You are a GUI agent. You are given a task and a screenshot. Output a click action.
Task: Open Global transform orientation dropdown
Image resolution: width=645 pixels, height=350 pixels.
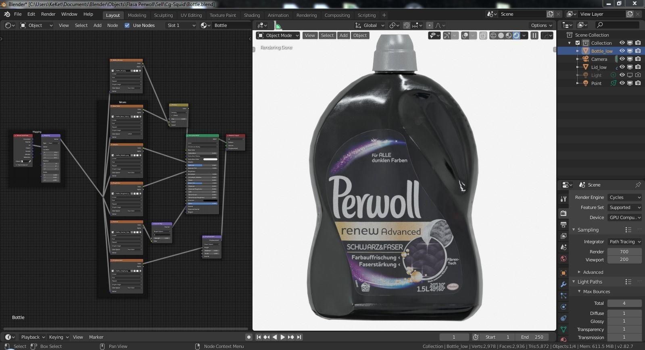point(370,25)
